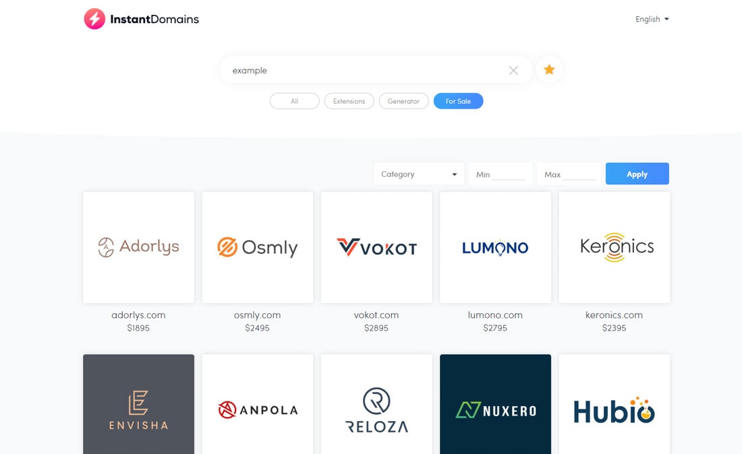Open the Hubio logo thumbnail
The height and width of the screenshot is (454, 742).
615,404
